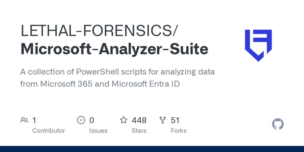Image resolution: width=304 pixels, height=152 pixels.
Task: Click the GitHub Octocat logo
Action: pyautogui.click(x=278, y=124)
